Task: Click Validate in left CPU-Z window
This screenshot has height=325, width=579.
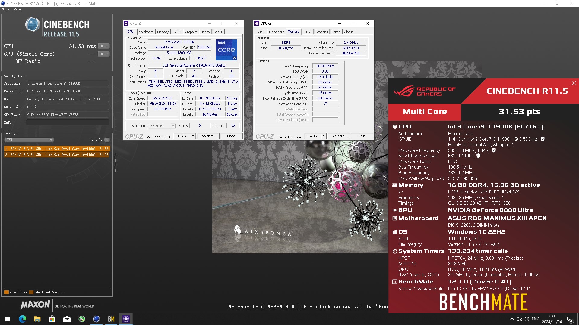Action: 208,136
